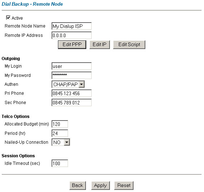Open the Nailed-Up Connection dropdown
The image size is (204, 192).
(61, 142)
